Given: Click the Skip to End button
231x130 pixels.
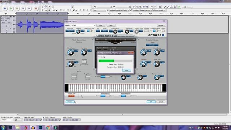Looking at the screenshot, I should point(29,9).
